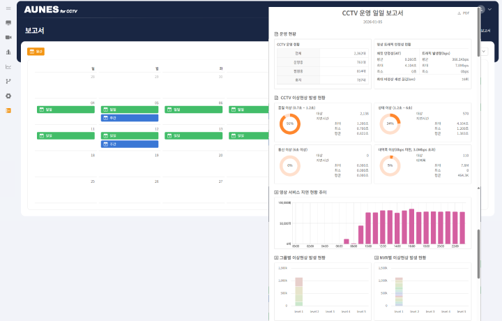The height and width of the screenshot is (321, 502).
Task: Select the video camera sidebar icon
Action: tap(8, 38)
